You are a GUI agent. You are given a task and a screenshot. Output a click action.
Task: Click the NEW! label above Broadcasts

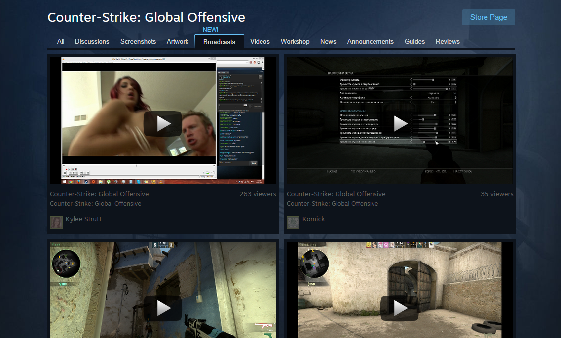210,29
